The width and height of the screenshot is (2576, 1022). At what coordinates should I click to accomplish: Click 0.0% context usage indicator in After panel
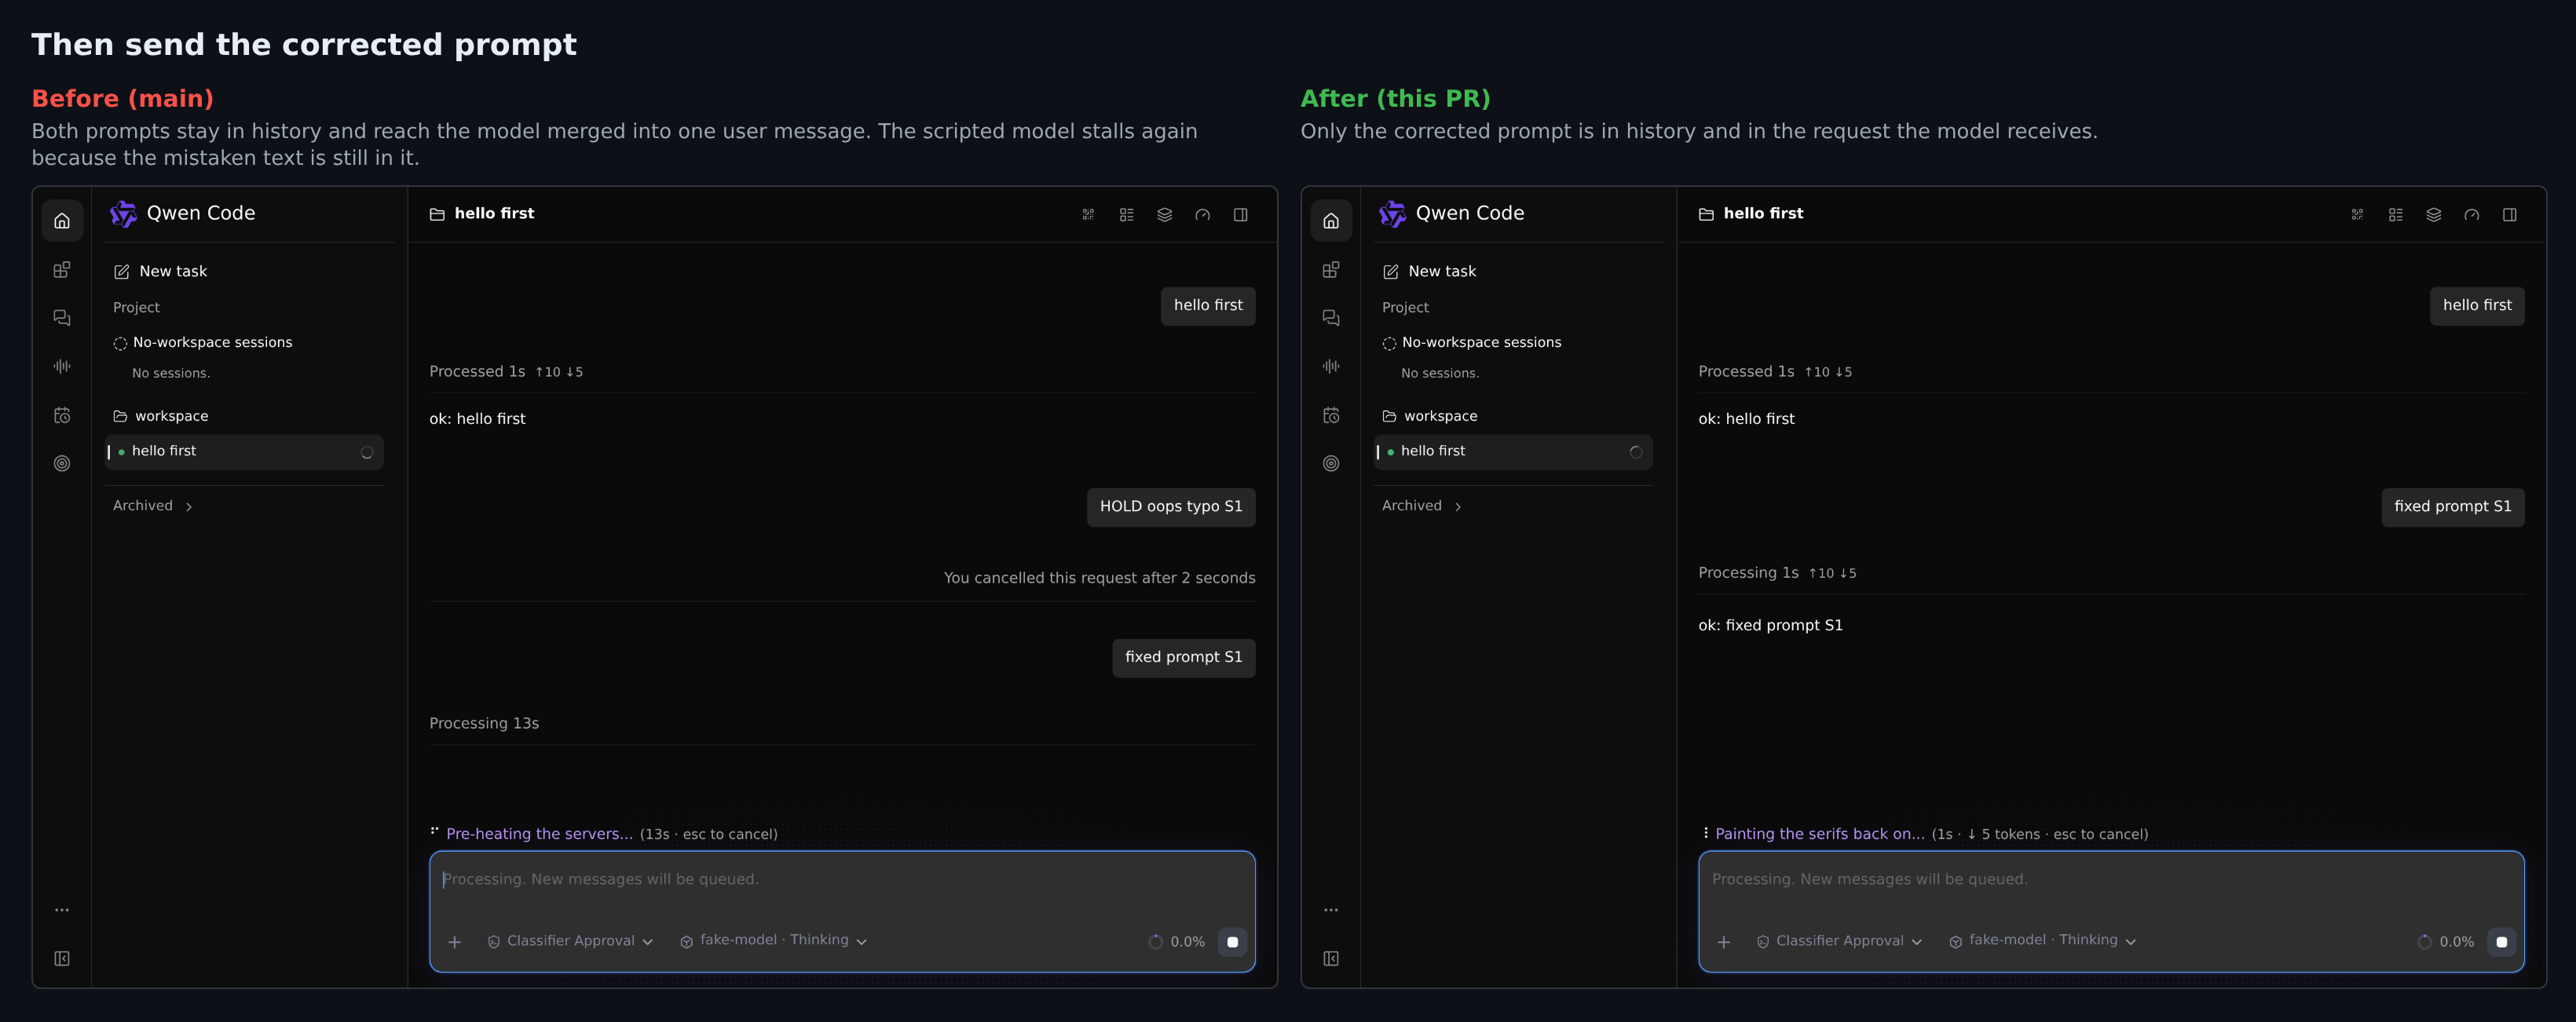2445,942
